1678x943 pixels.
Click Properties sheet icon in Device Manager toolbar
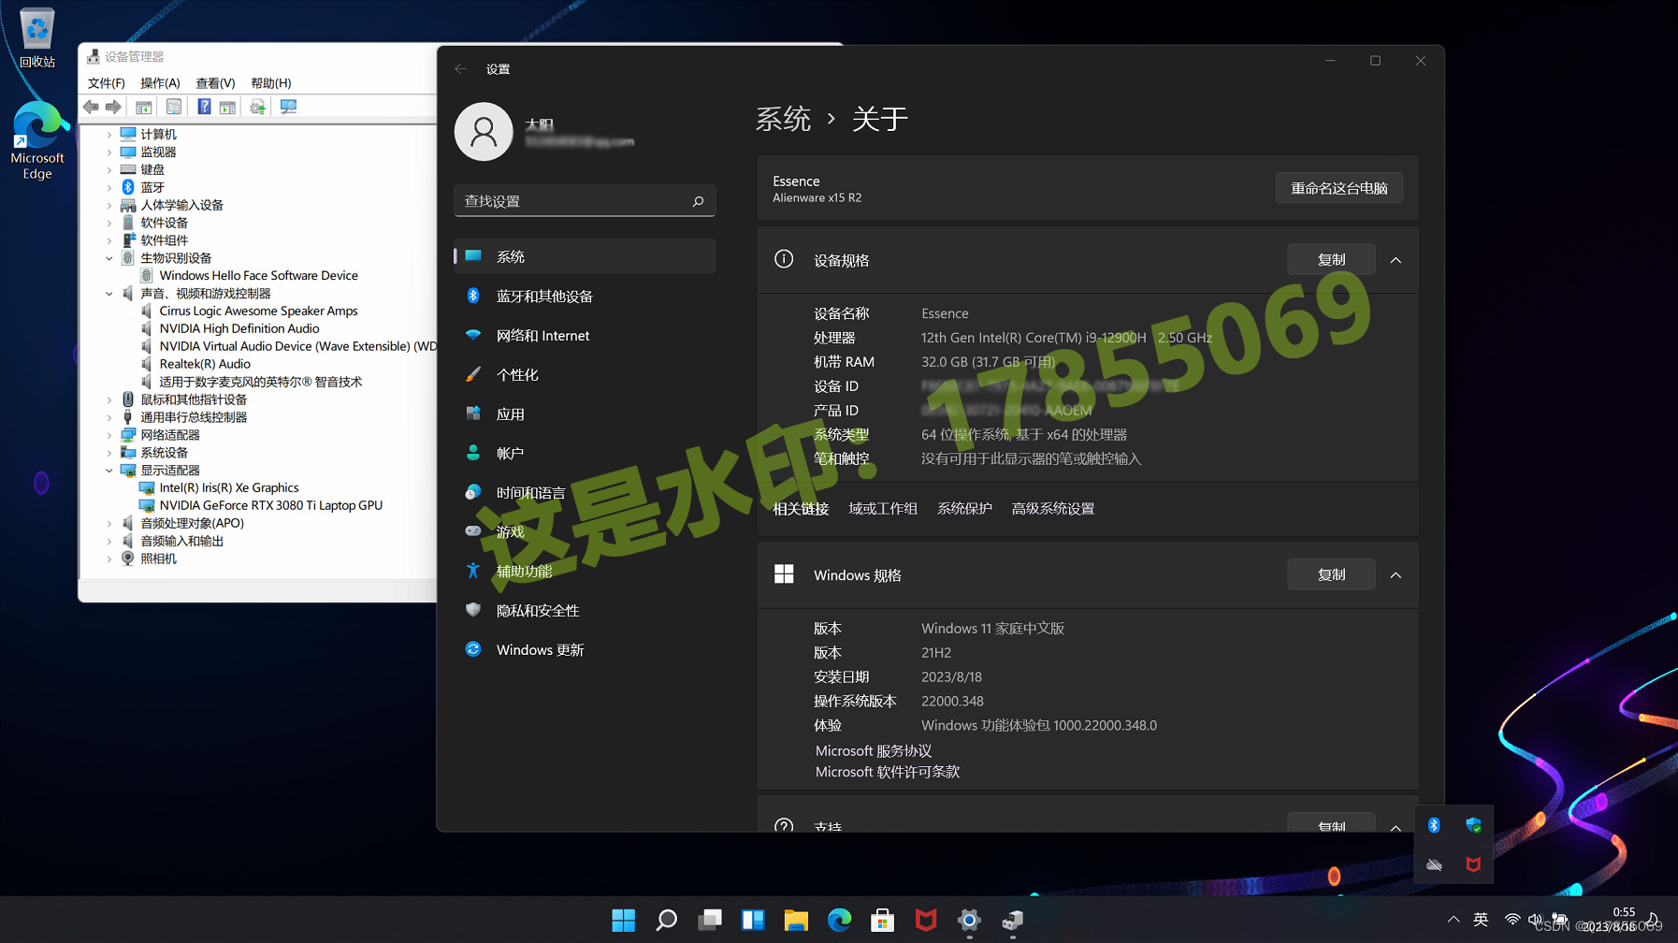pyautogui.click(x=173, y=107)
